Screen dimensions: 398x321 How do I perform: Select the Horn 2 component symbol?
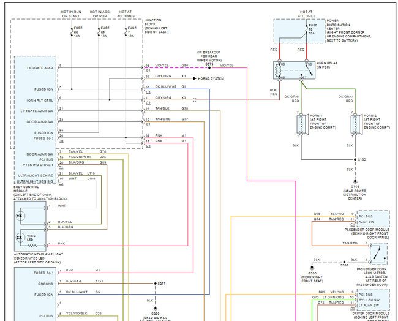coord(355,124)
